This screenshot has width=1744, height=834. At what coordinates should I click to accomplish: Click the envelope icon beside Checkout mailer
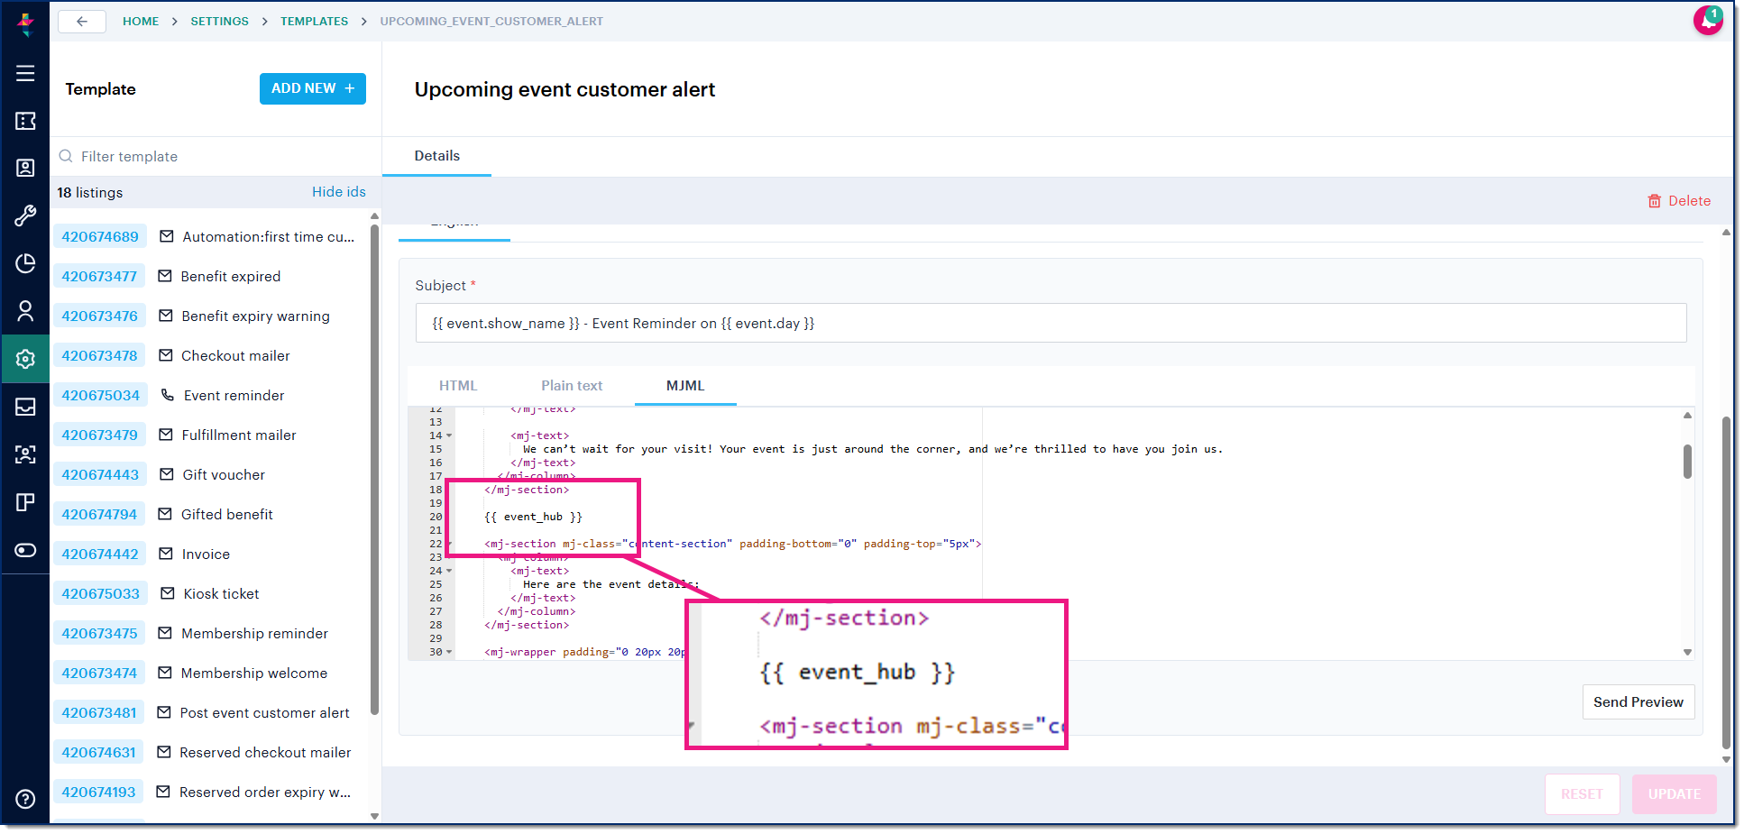click(166, 355)
